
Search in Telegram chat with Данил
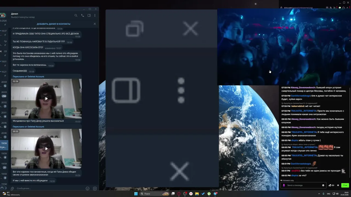76,16
